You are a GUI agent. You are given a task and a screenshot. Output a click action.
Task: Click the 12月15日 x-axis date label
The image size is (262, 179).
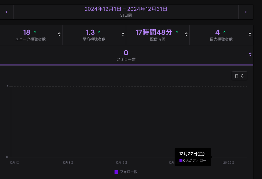click(121, 162)
